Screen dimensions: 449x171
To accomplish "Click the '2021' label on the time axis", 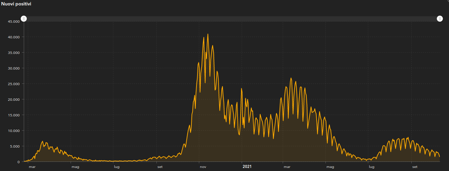I will (x=247, y=167).
